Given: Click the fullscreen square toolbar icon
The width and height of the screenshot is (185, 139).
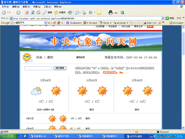Looking at the screenshot, I should [90, 12].
